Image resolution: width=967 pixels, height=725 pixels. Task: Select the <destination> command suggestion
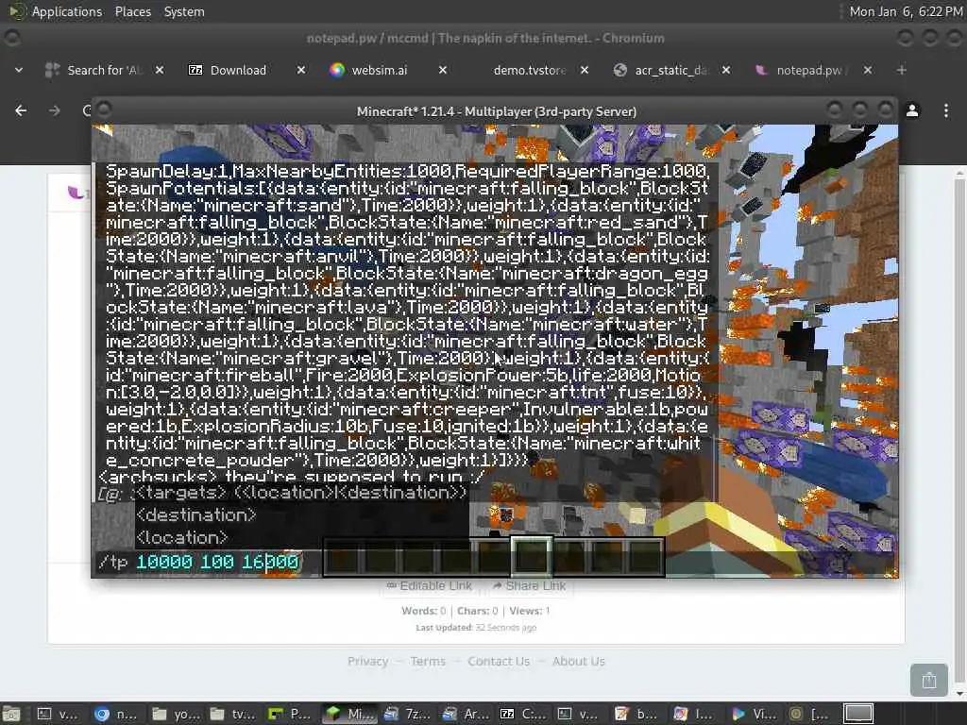click(x=196, y=514)
